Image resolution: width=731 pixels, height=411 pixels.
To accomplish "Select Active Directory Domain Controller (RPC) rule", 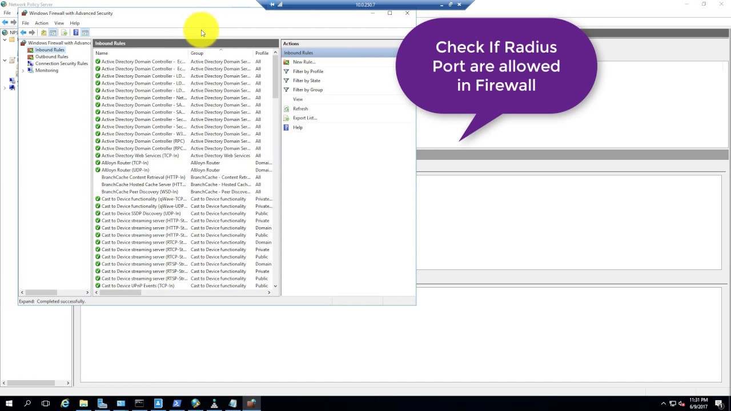I will point(143,141).
